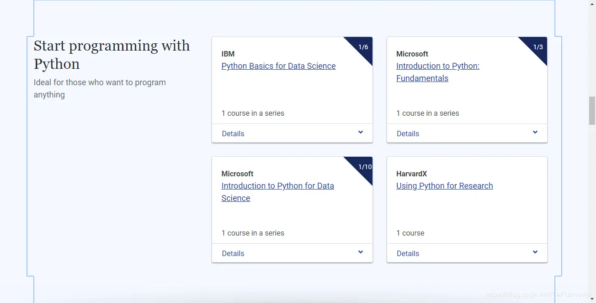Click chevron arrow on Introduction to Python for Data Science card

click(x=361, y=252)
